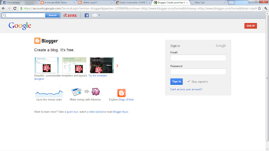Reload the page with refresh icon

point(15,8)
